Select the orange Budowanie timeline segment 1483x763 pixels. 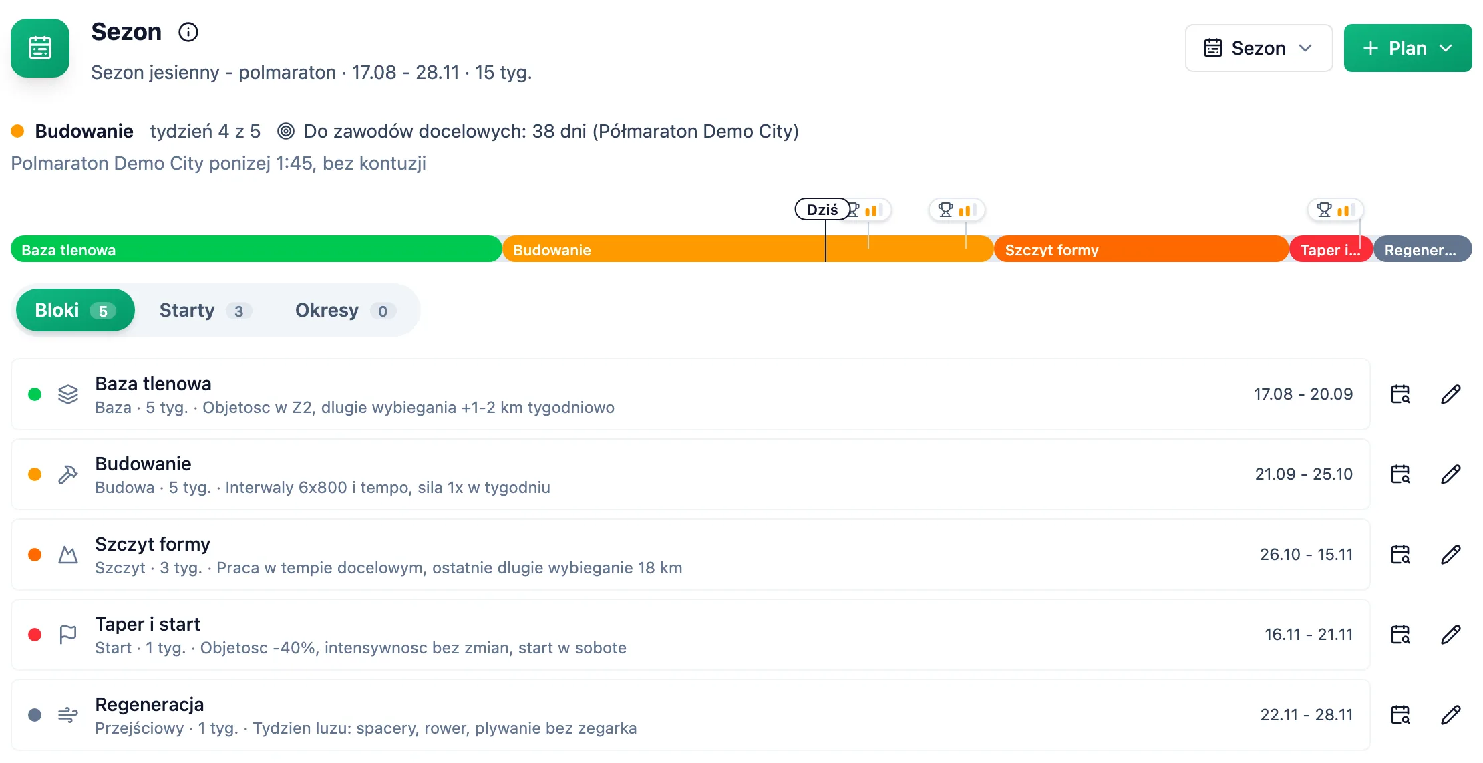[x=748, y=249]
